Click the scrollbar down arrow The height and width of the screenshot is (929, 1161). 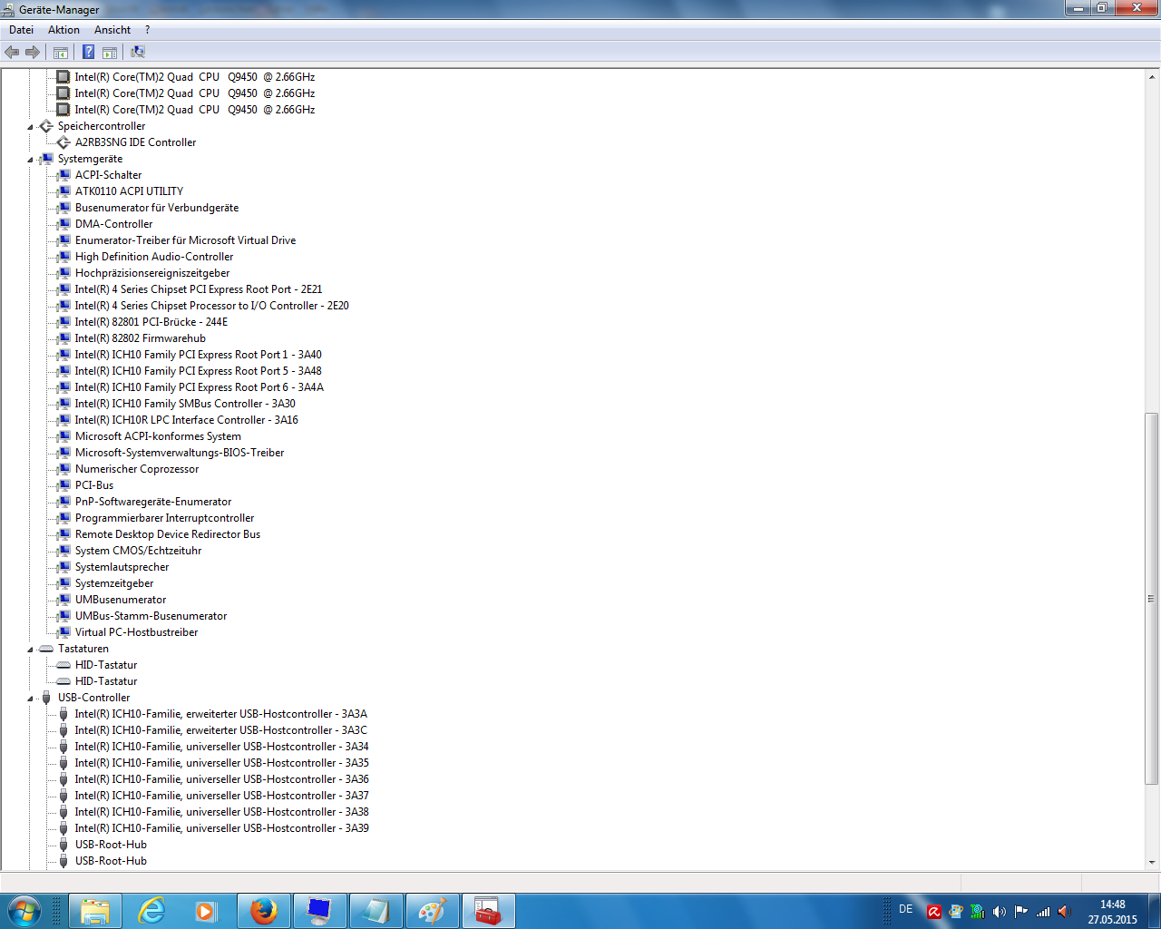click(x=1152, y=863)
